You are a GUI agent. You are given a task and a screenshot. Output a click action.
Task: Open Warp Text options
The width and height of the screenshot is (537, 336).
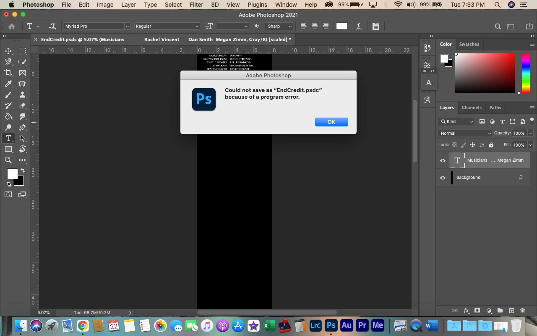(359, 26)
